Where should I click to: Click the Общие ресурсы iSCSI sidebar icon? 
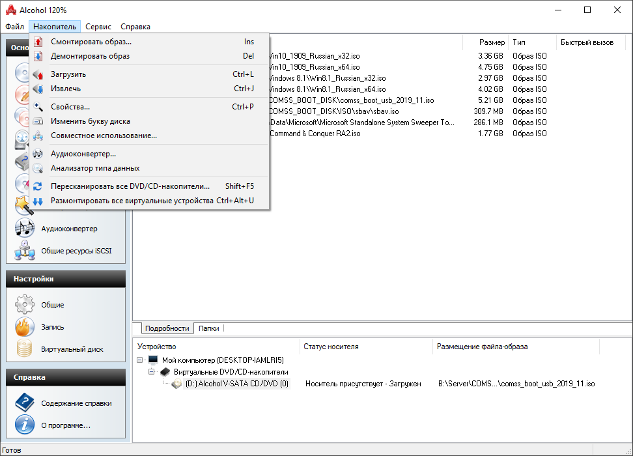click(25, 250)
